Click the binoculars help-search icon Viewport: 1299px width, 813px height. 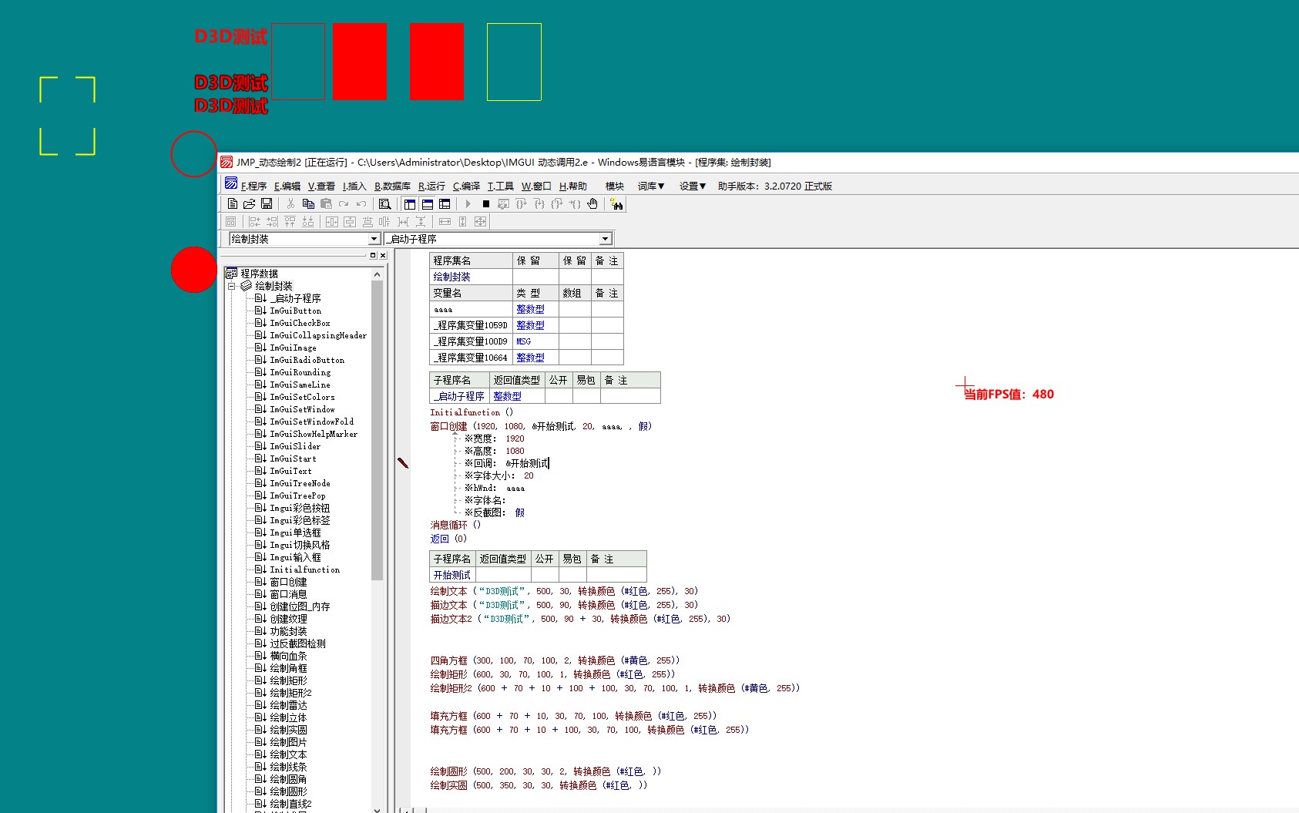coord(616,204)
